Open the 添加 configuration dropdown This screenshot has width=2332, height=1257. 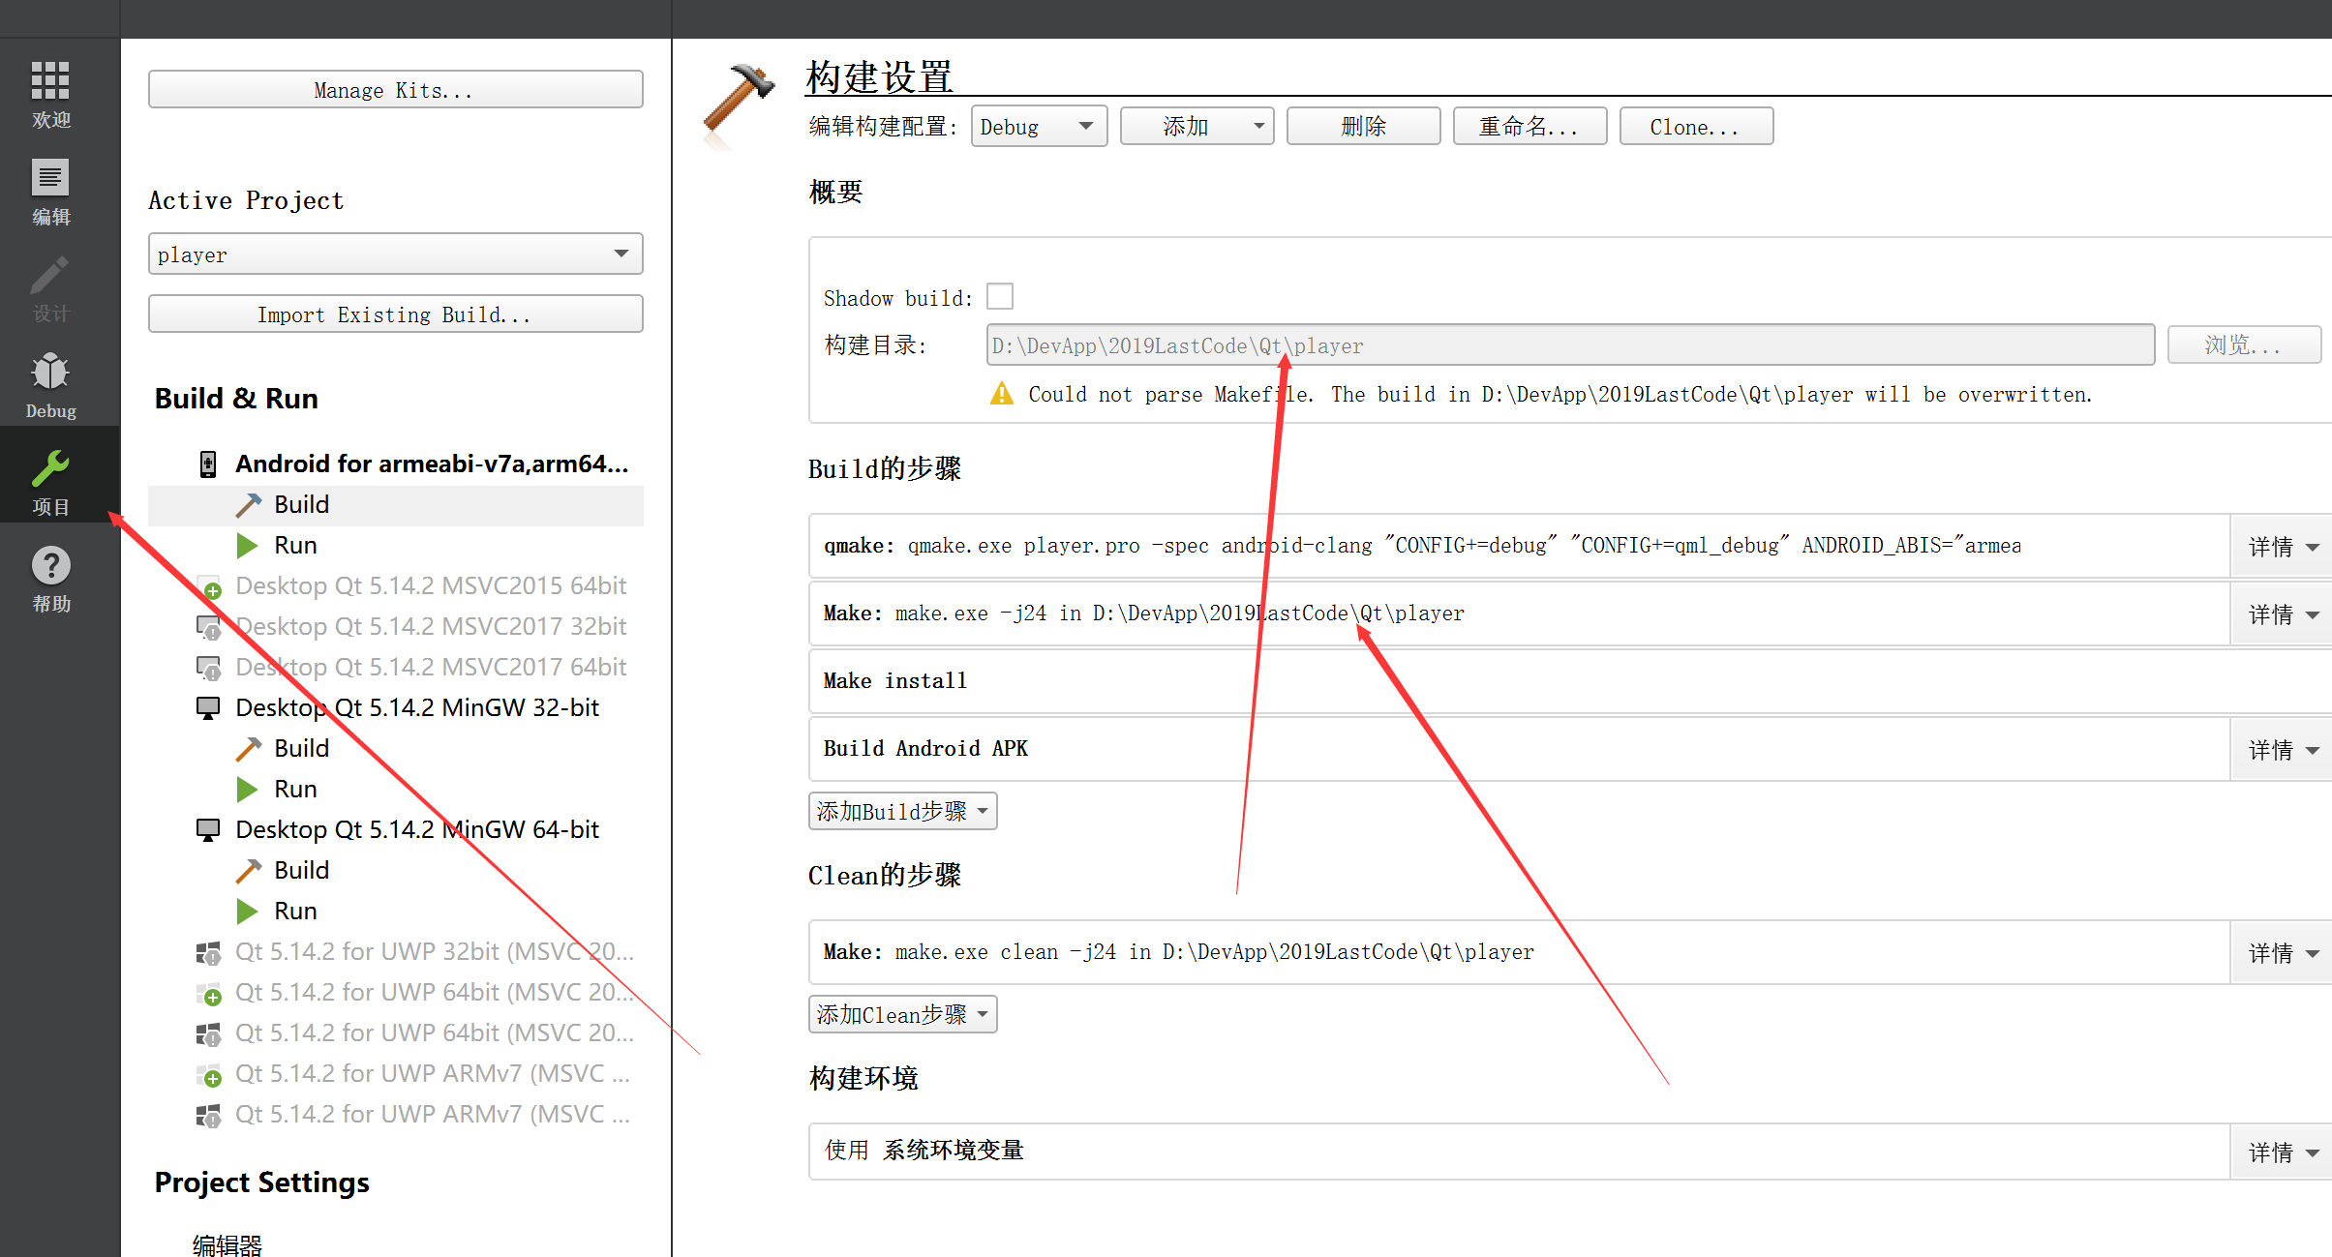click(1196, 127)
